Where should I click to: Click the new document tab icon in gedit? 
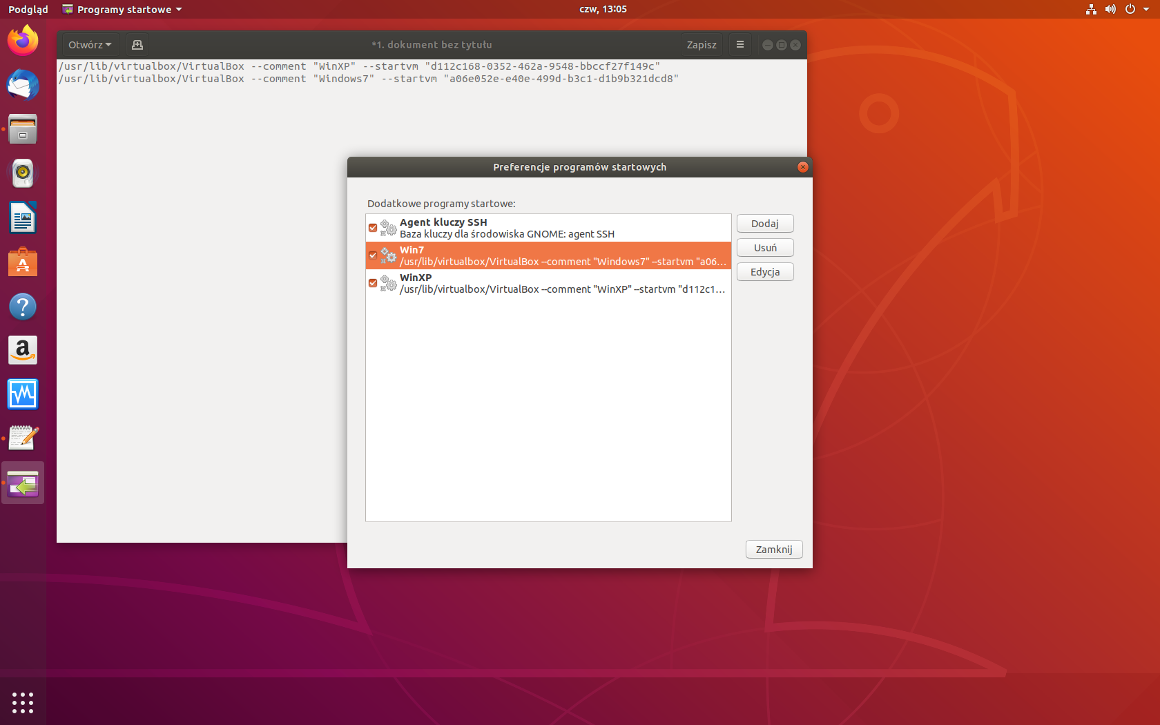137,45
